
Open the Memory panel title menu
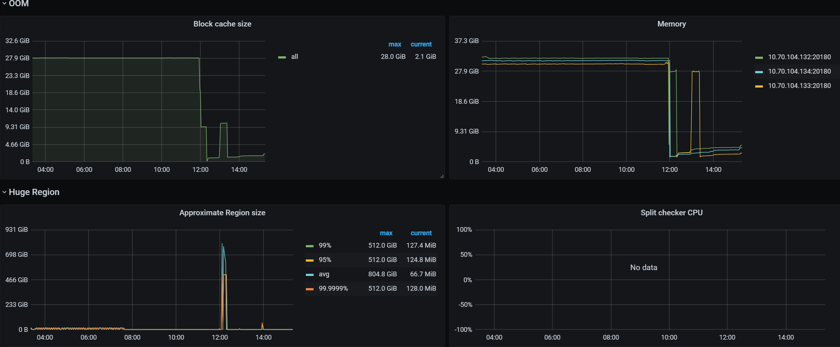[x=671, y=24]
